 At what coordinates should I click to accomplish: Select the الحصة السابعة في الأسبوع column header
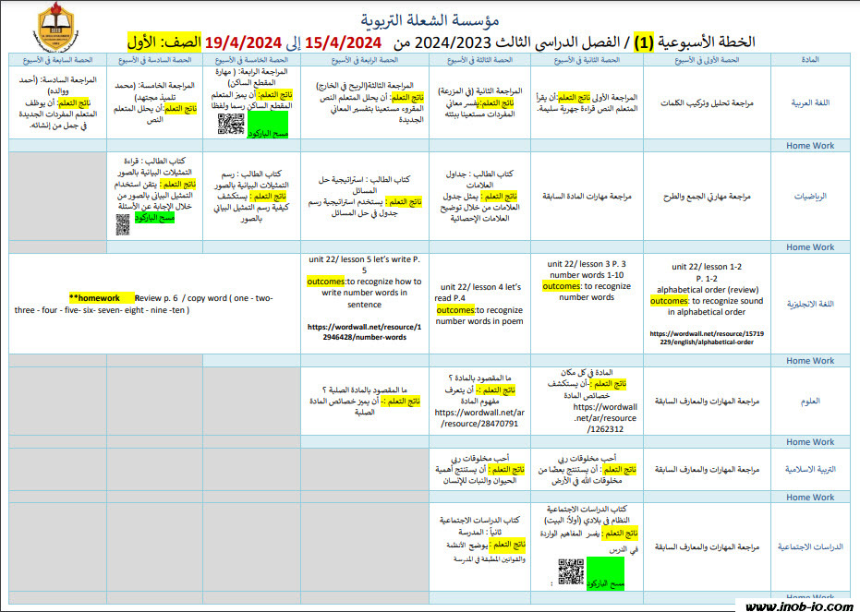coord(51,59)
